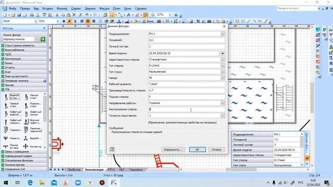The width and height of the screenshot is (333, 187).
Task: Select the Text tool (letter A)
Action: tap(129, 15)
